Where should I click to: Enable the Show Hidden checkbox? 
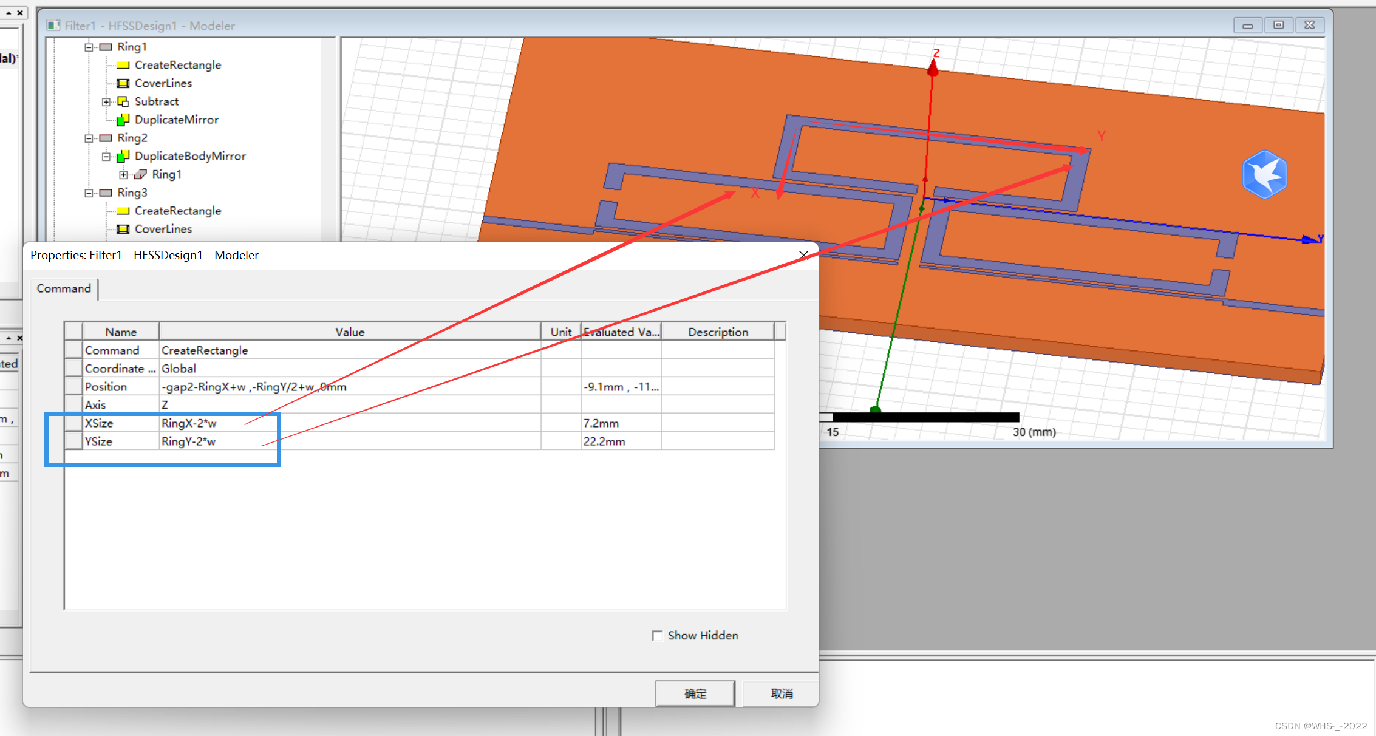click(x=657, y=635)
